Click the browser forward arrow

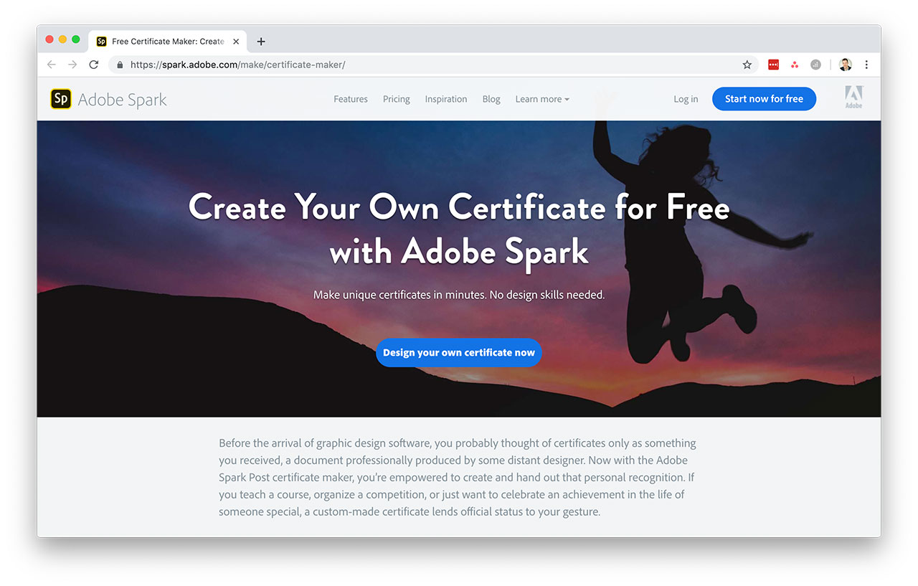tap(72, 65)
